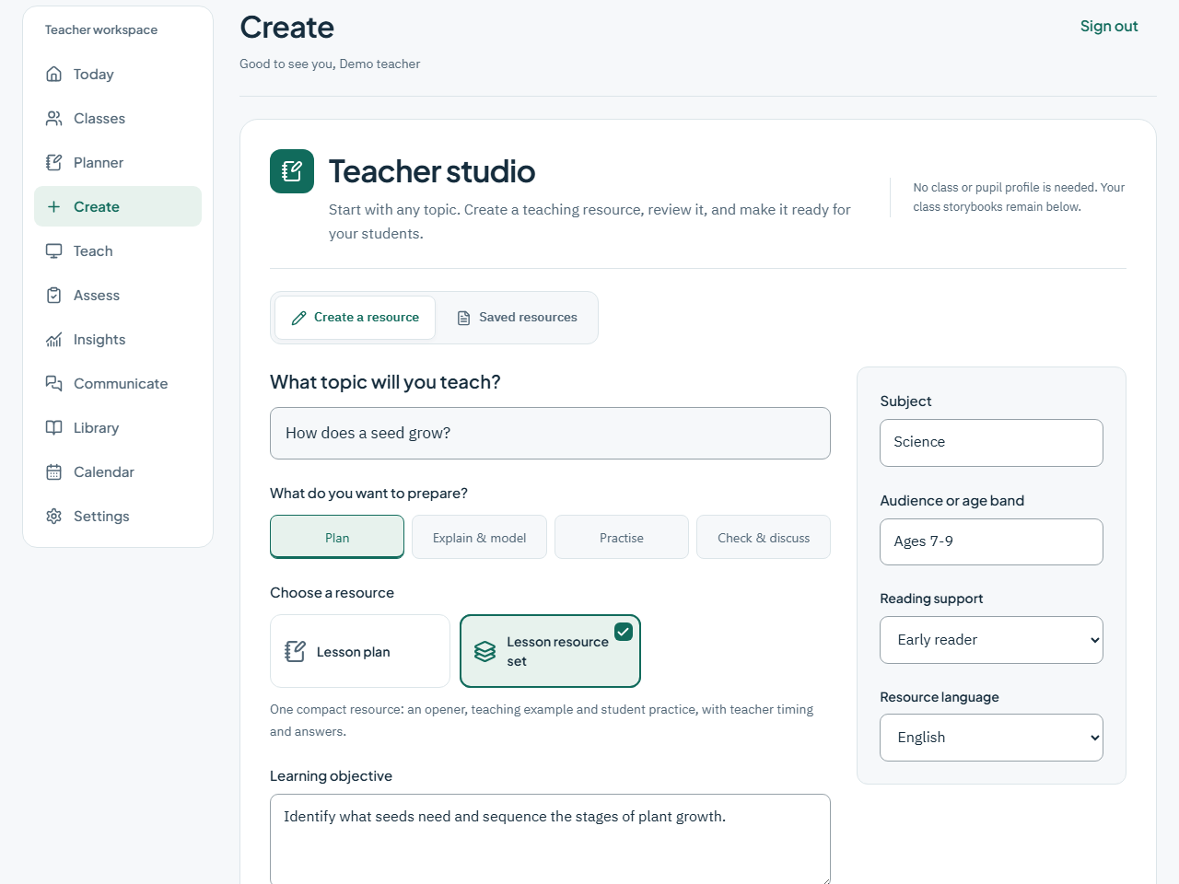The image size is (1179, 884).
Task: Click the Create plus icon
Action: [54, 207]
